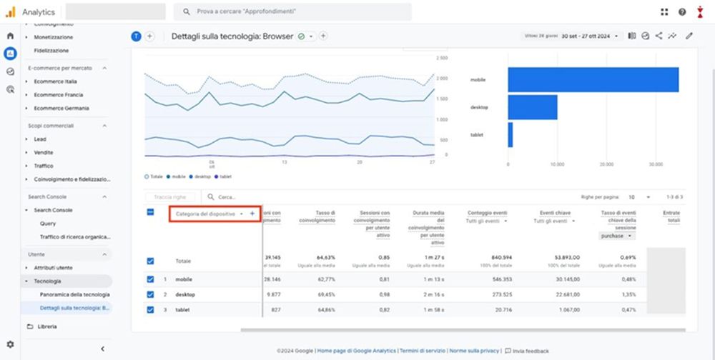Open Panoramica della tecnologia report
The height and width of the screenshot is (360, 715).
[74, 294]
